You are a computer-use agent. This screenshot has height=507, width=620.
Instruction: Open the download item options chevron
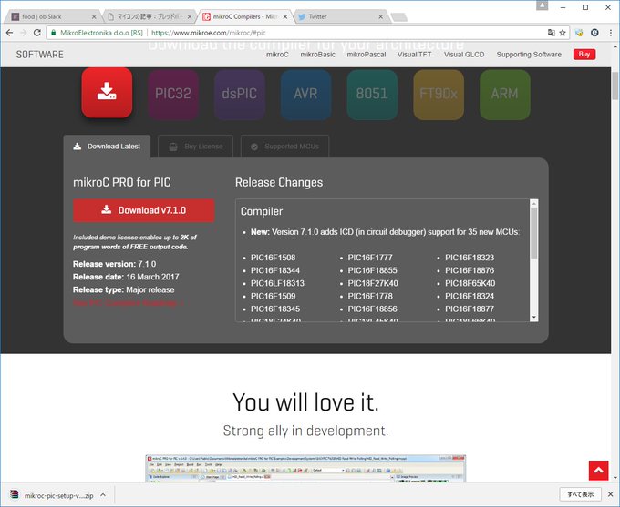point(103,495)
